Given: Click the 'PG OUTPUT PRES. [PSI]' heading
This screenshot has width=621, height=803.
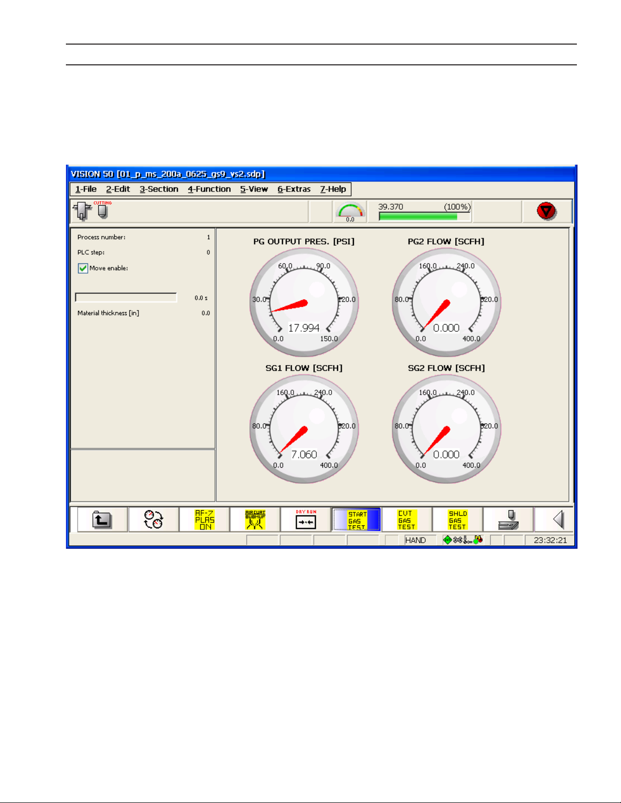Looking at the screenshot, I should tap(304, 242).
